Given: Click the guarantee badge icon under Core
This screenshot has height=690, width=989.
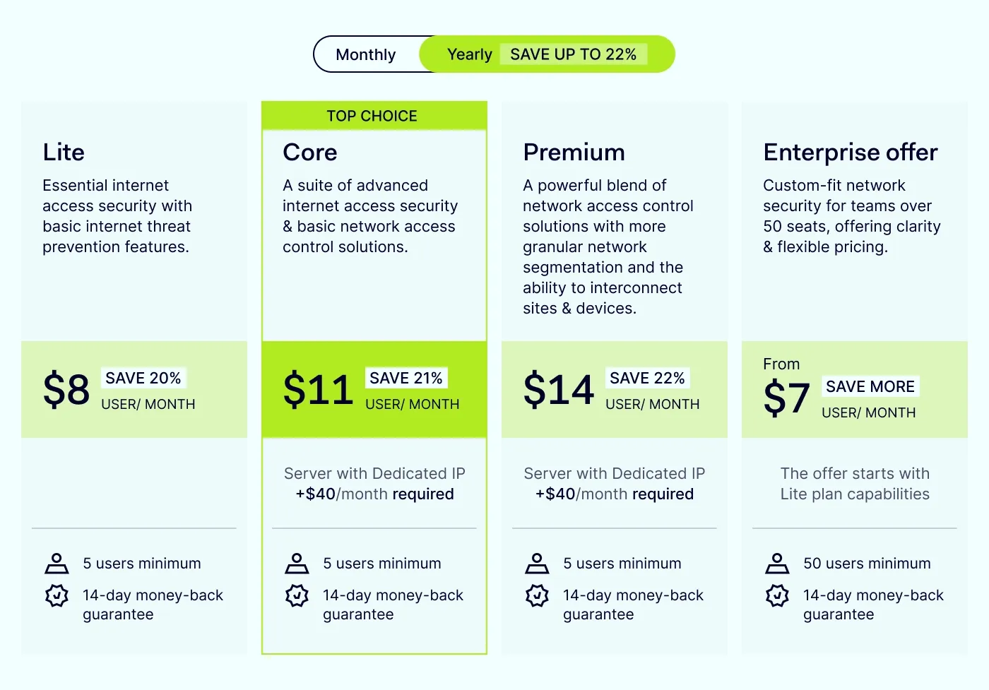Looking at the screenshot, I should click(x=297, y=595).
